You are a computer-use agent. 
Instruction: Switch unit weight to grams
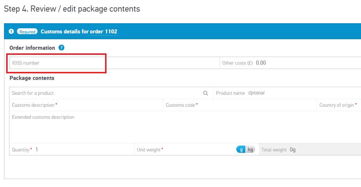241,150
